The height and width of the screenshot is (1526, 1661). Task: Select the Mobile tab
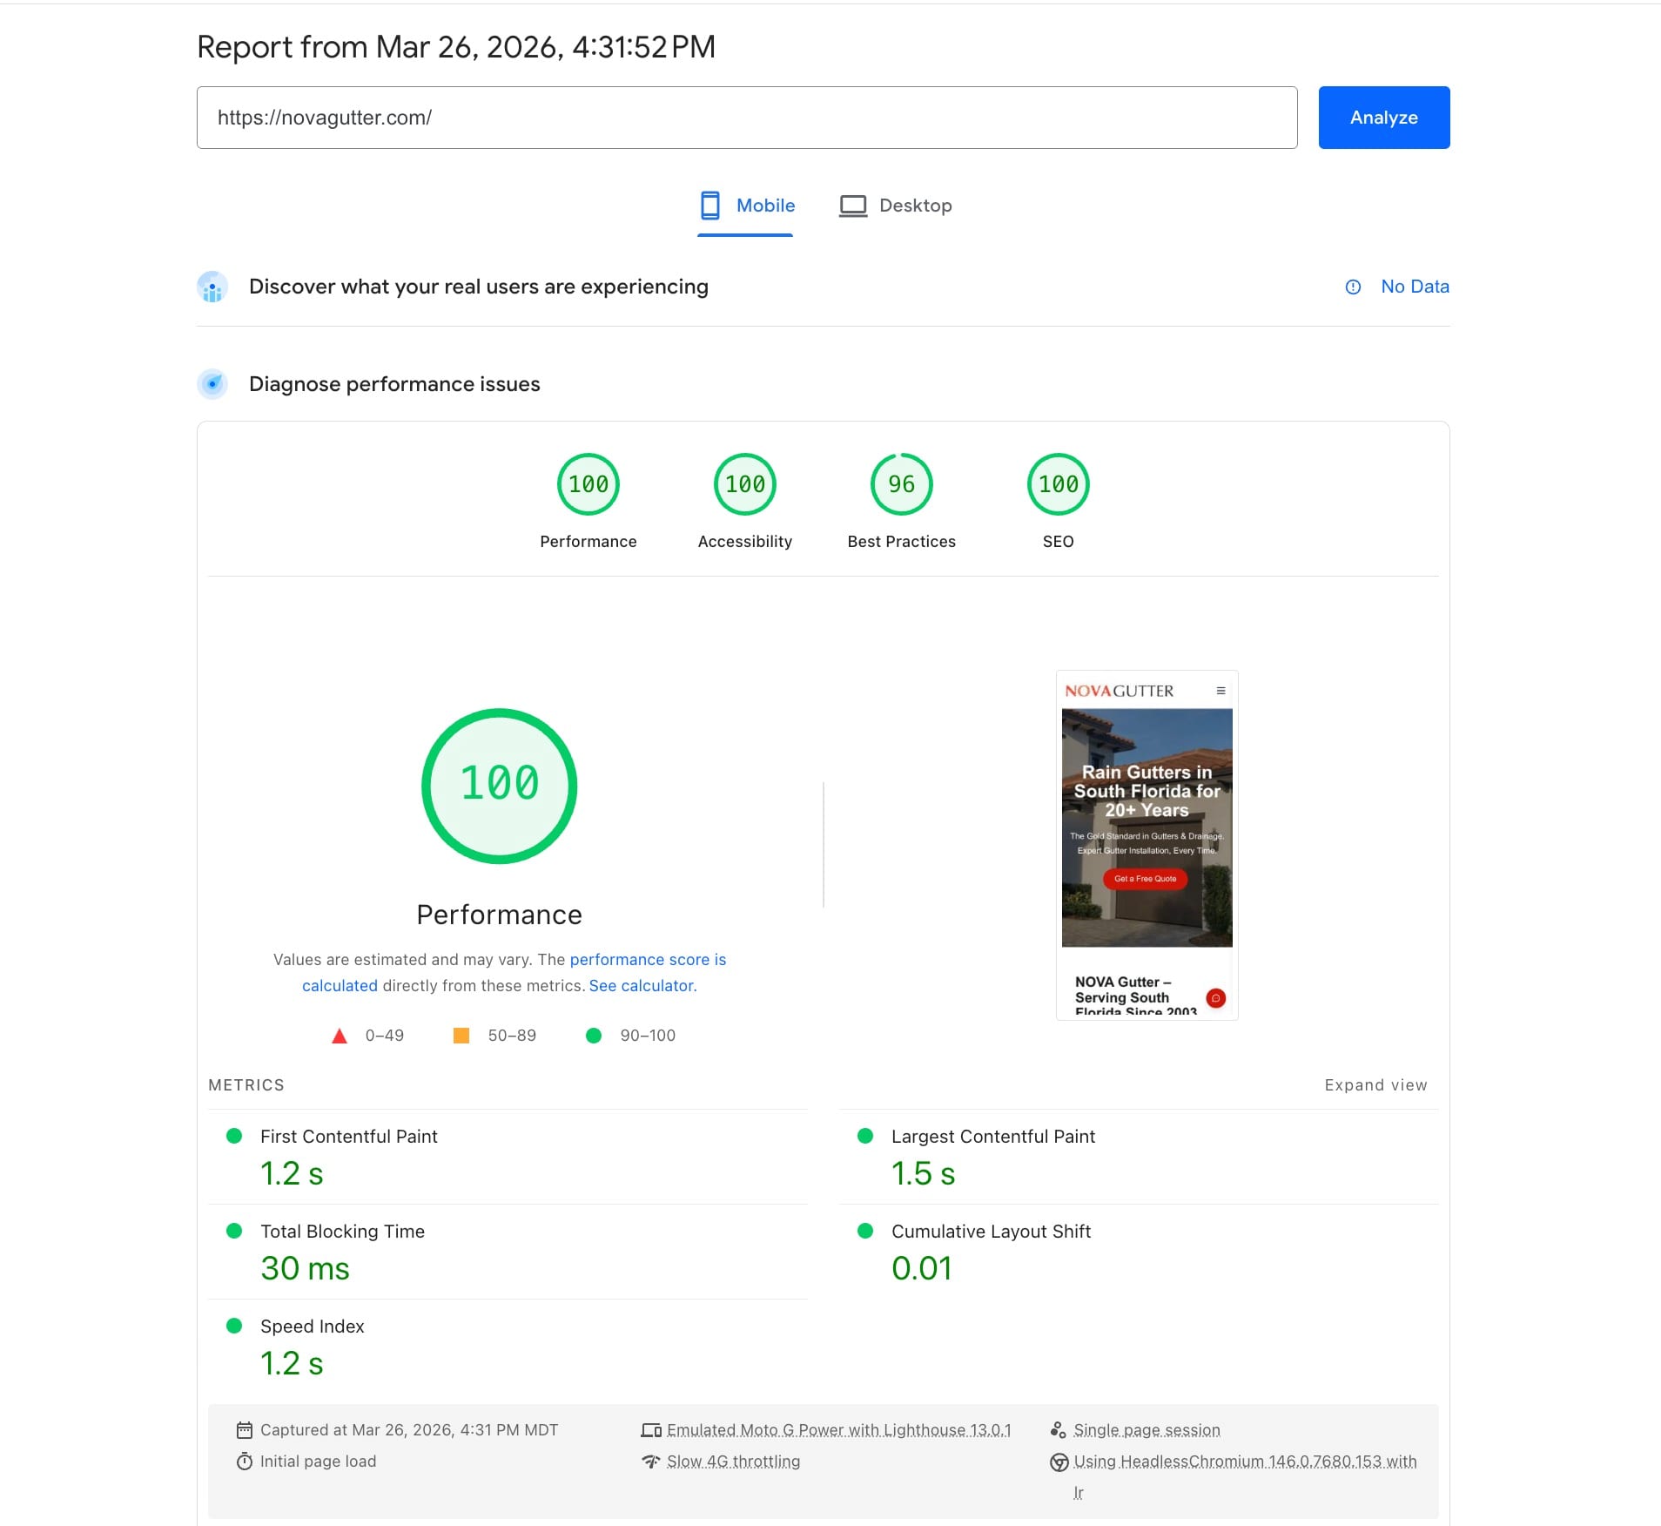click(746, 206)
